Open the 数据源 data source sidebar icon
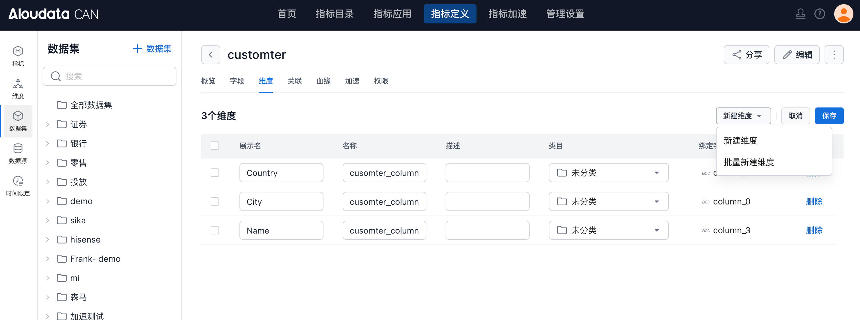 click(x=18, y=153)
